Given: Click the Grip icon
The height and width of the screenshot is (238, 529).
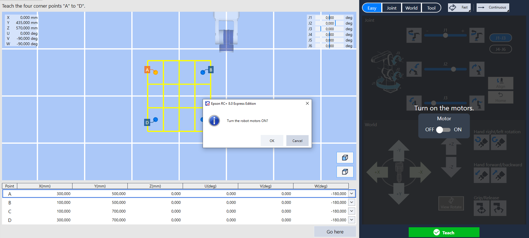Looking at the screenshot, I should [x=481, y=208].
